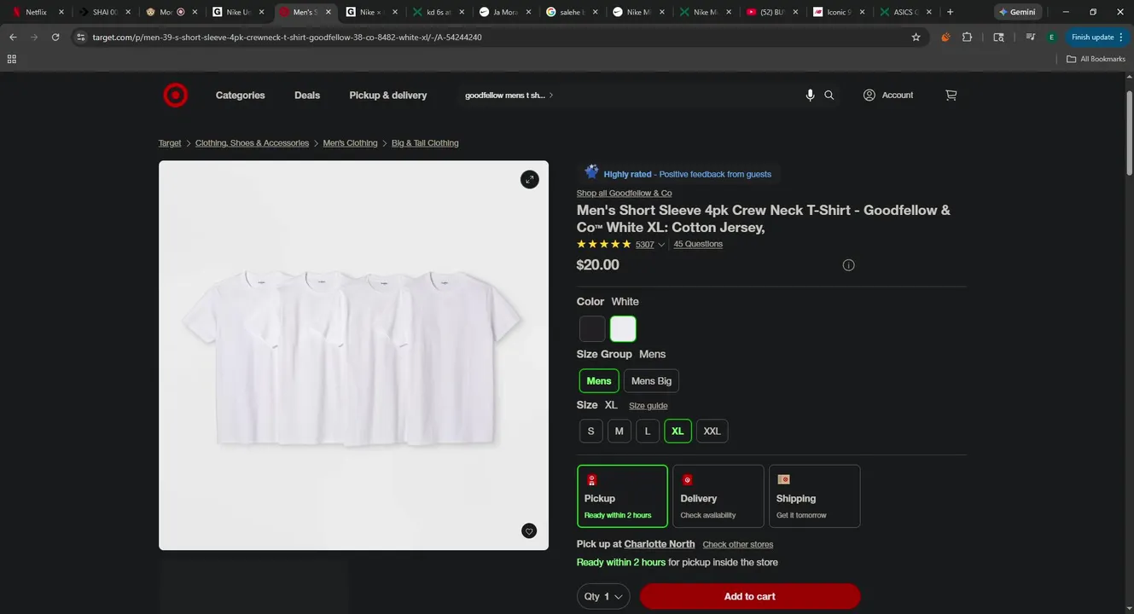The width and height of the screenshot is (1134, 614).
Task: Click the media control icon in toolbar
Action: point(1031,38)
